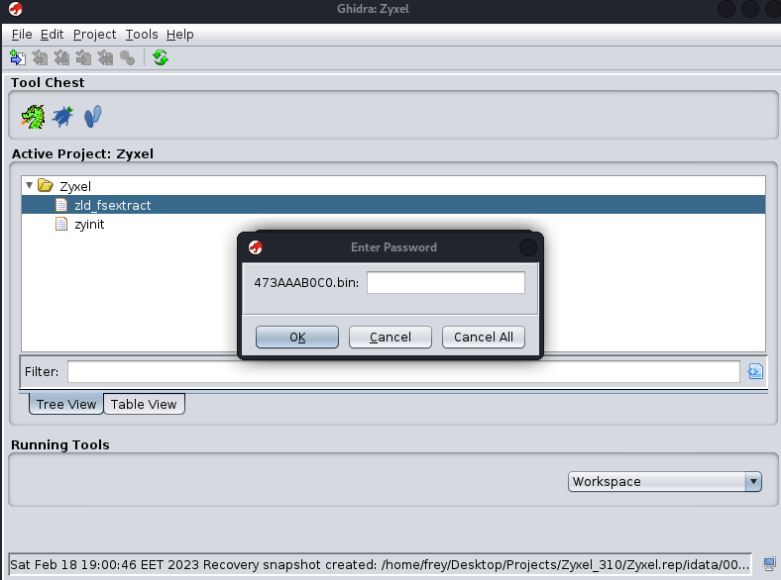The height and width of the screenshot is (580, 781).
Task: Confirm password with OK button
Action: pos(297,338)
